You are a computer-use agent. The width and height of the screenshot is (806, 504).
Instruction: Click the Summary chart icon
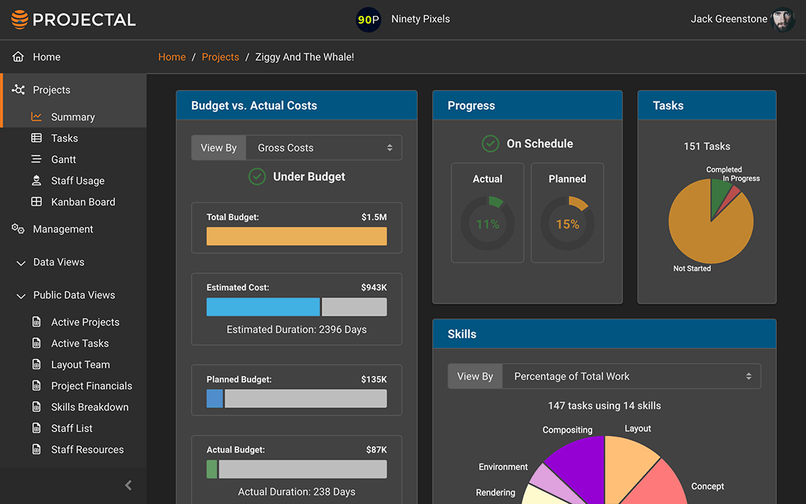36,116
